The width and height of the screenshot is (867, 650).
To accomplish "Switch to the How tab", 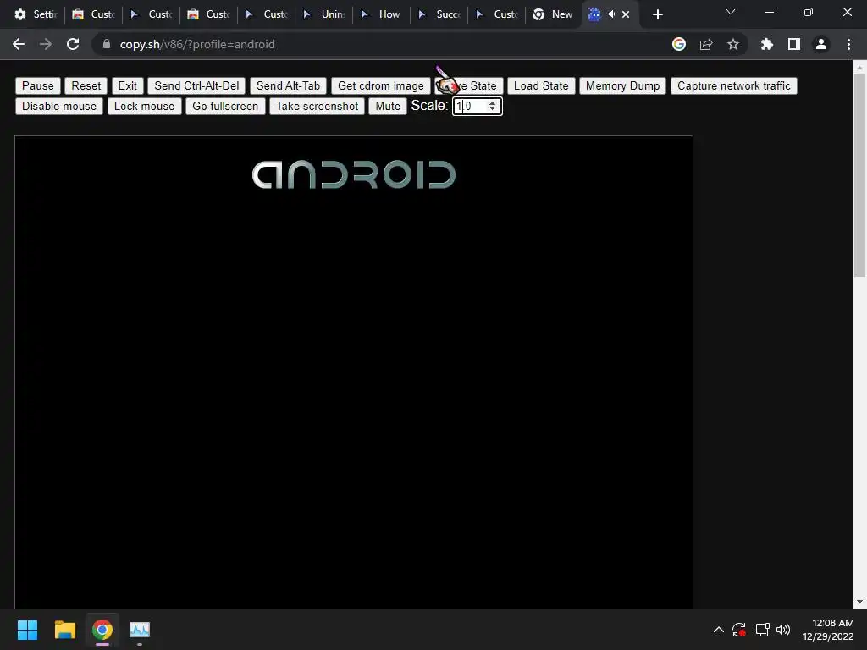I will point(382,14).
